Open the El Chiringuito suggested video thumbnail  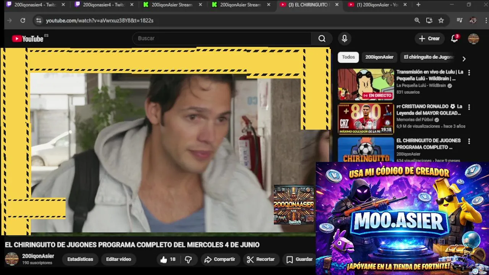[x=366, y=149]
